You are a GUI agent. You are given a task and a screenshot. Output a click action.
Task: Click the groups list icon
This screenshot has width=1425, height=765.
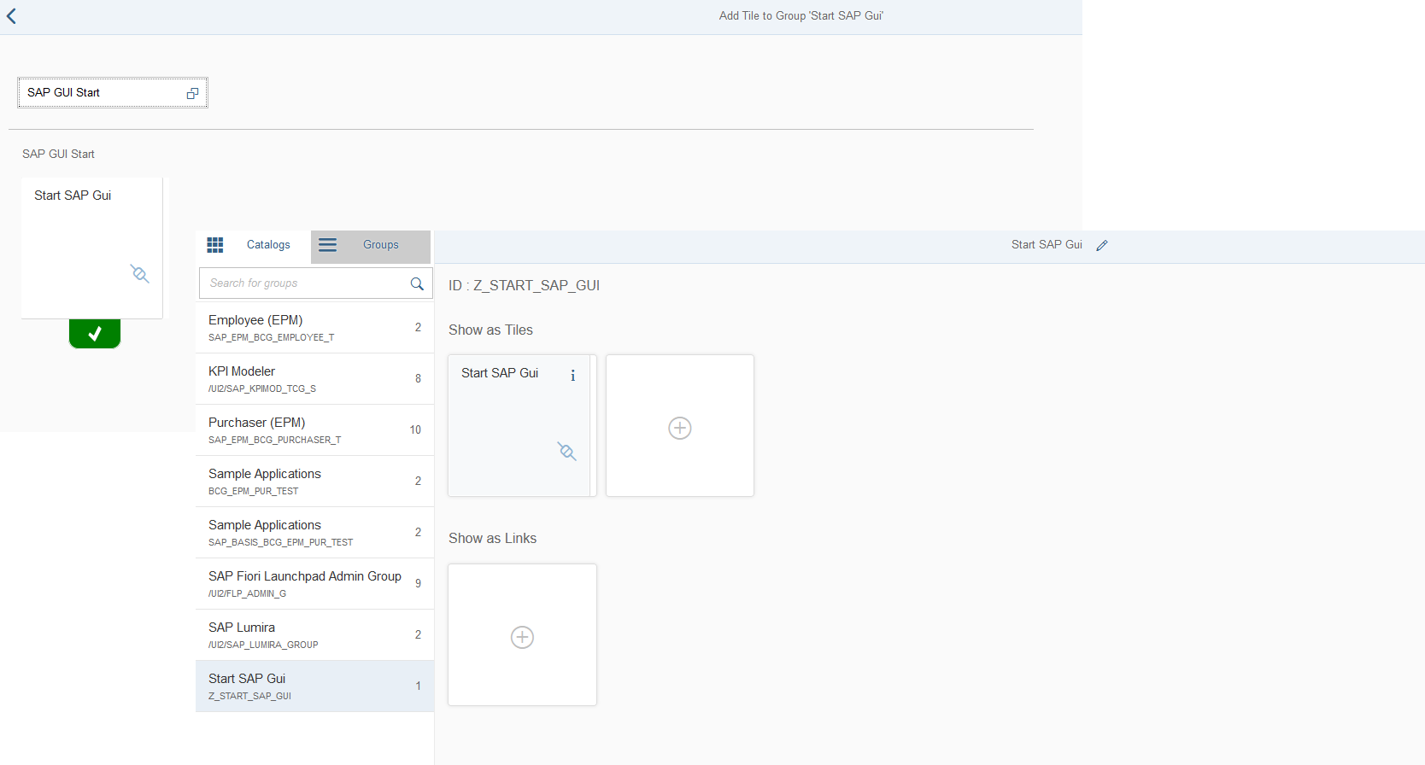click(328, 245)
